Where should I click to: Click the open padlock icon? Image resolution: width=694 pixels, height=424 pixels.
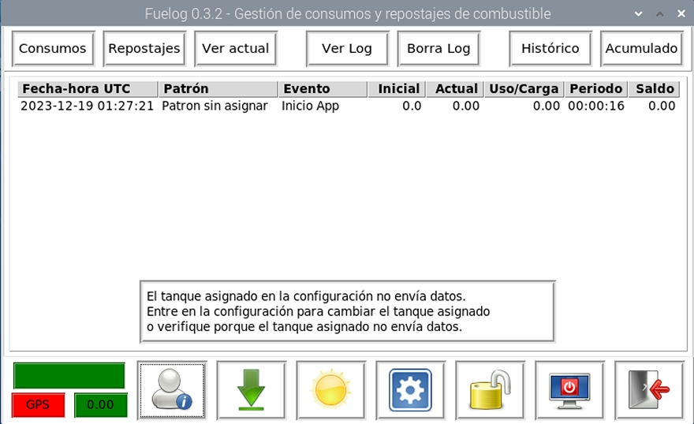pos(490,389)
